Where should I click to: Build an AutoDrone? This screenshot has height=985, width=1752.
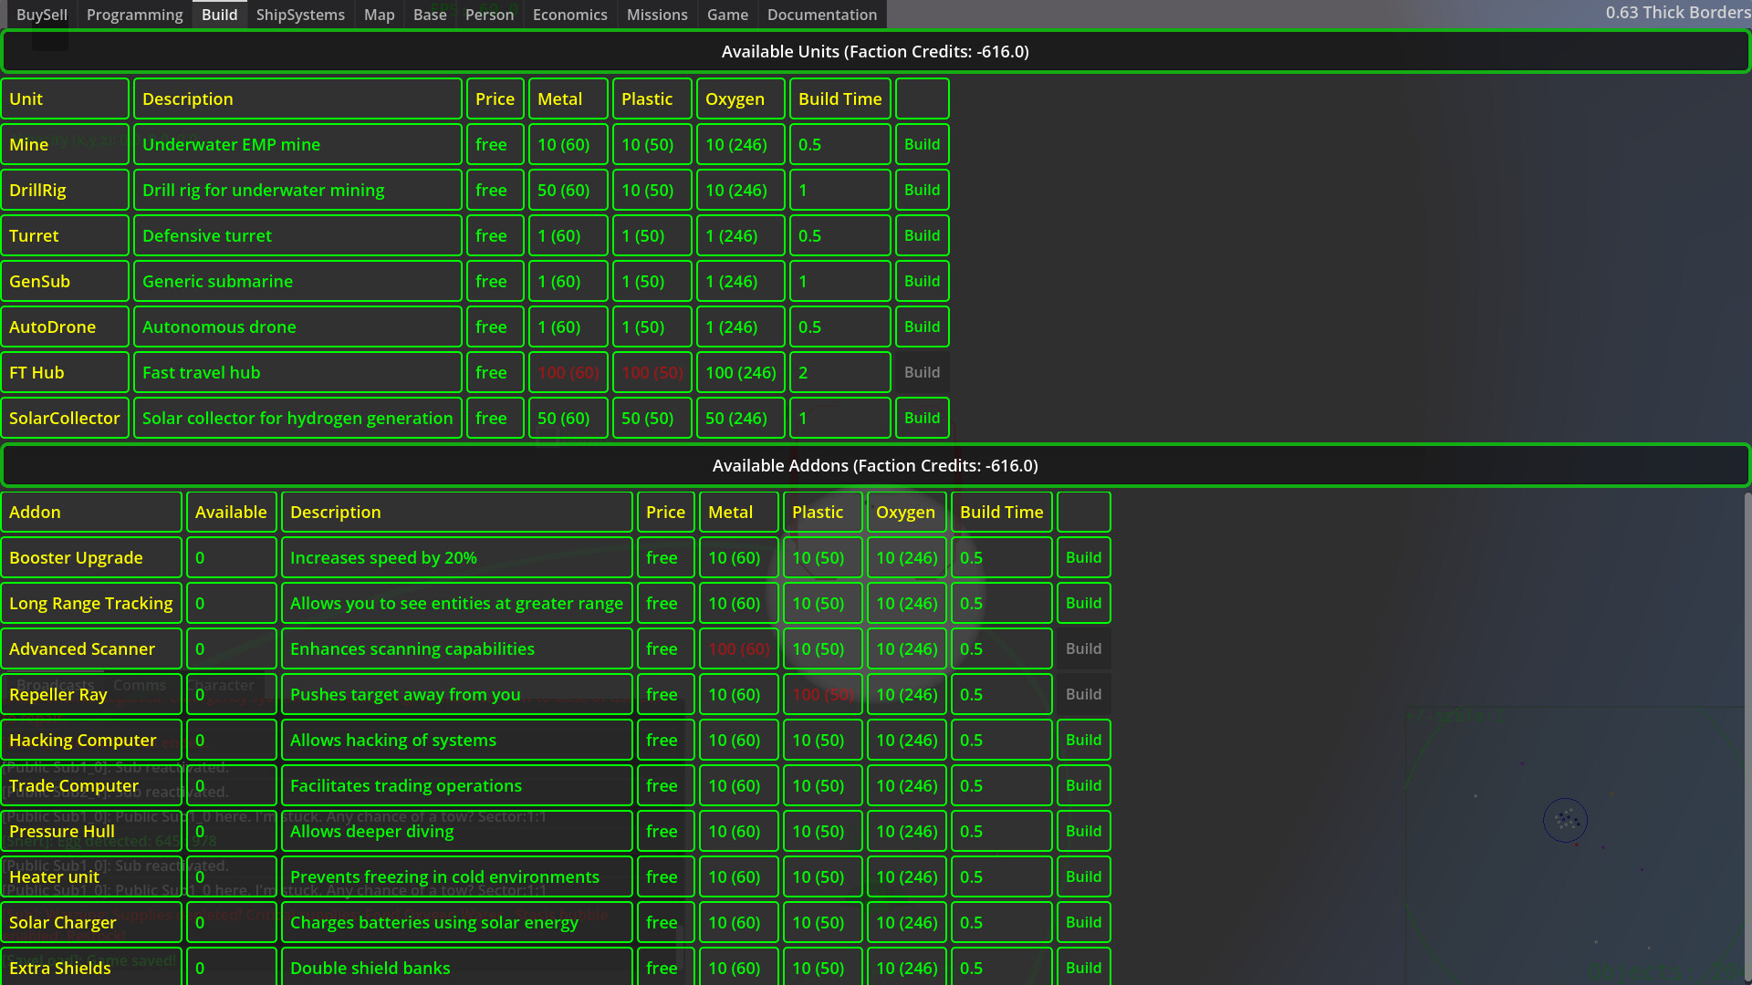[923, 327]
